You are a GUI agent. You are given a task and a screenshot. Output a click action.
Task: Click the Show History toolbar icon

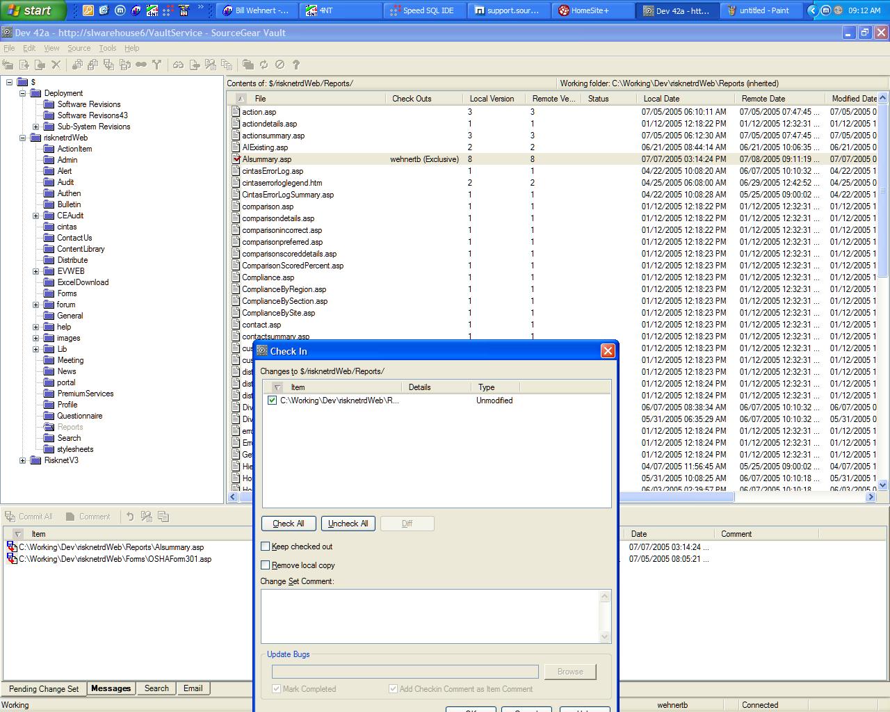pos(227,65)
